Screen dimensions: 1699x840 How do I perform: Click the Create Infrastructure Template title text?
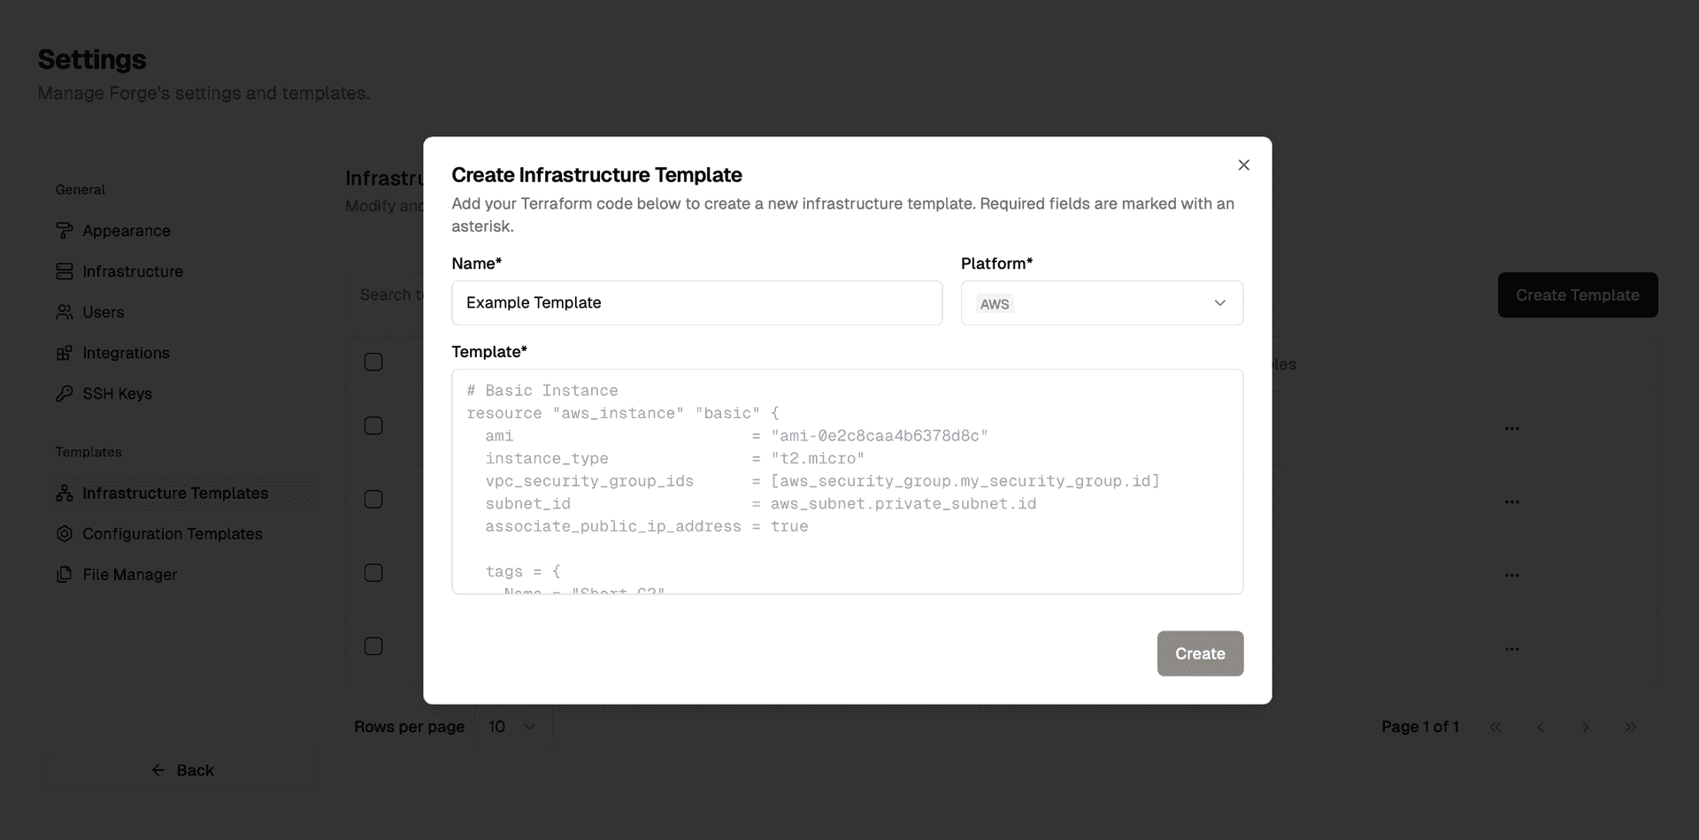tap(596, 175)
